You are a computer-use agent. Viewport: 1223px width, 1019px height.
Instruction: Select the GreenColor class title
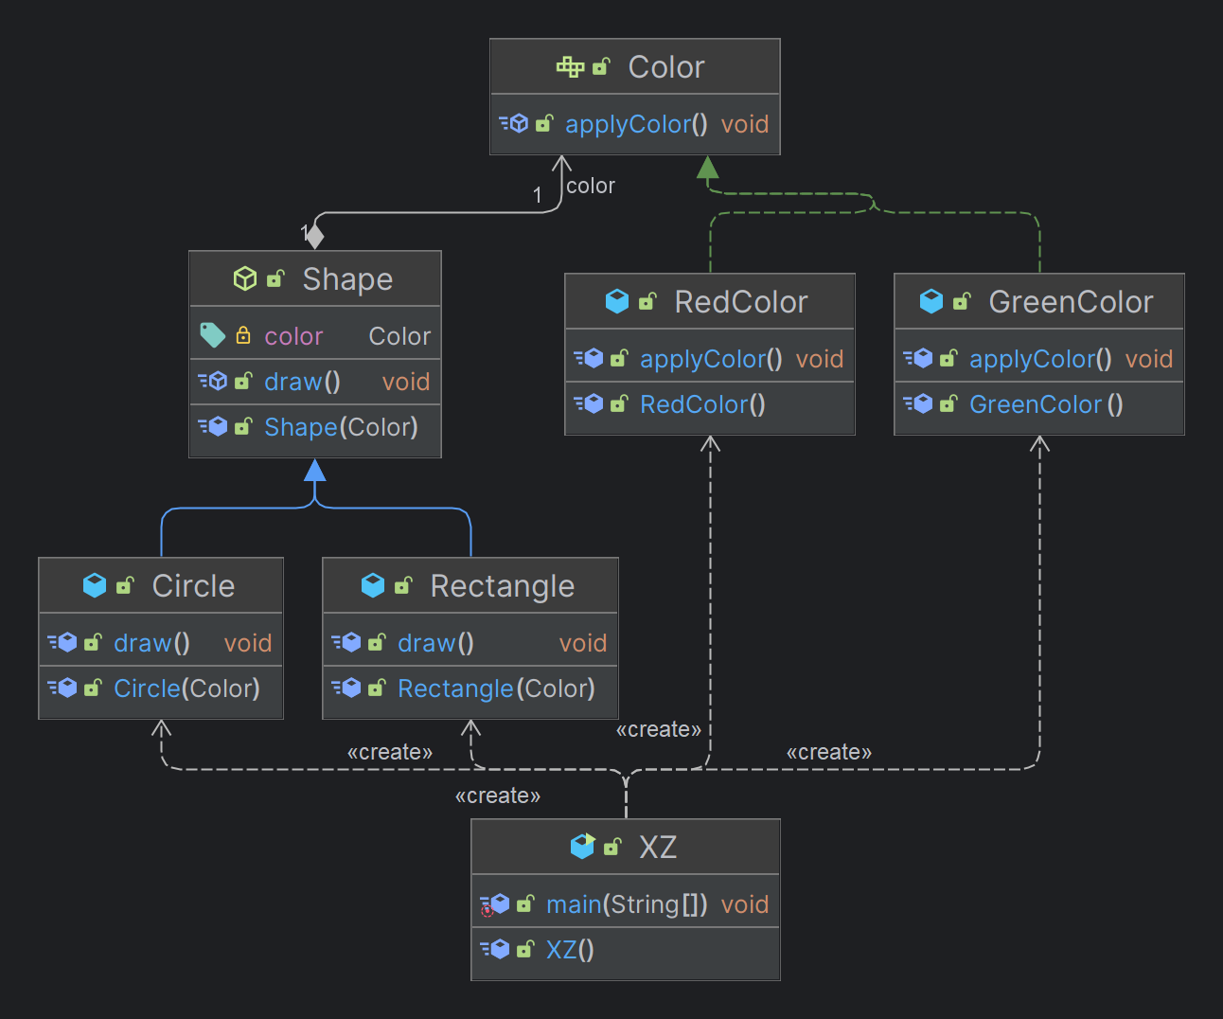(1071, 302)
